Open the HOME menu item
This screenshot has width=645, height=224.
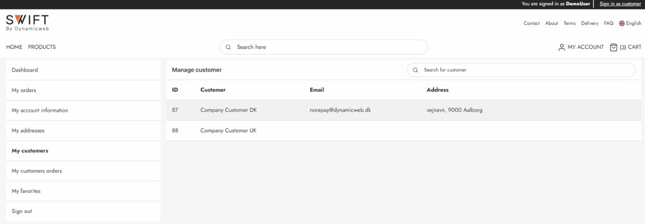tap(14, 47)
